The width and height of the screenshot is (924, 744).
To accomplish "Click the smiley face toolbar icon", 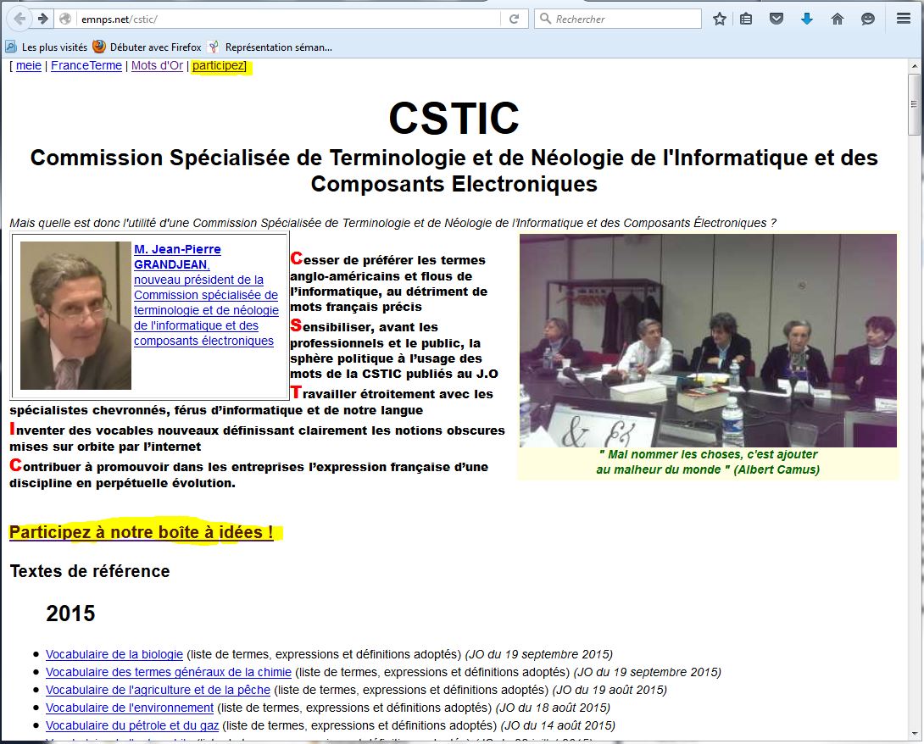I will click(x=868, y=19).
